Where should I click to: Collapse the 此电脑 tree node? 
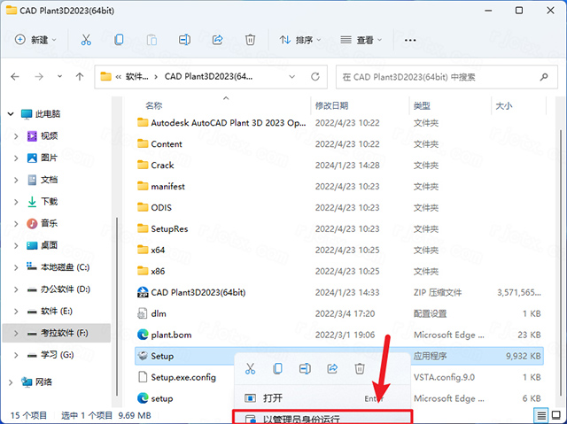tap(11, 114)
